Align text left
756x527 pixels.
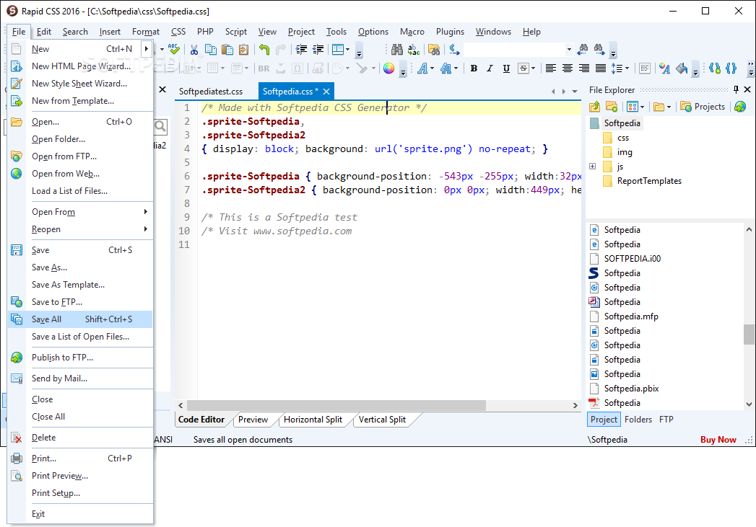[551, 68]
